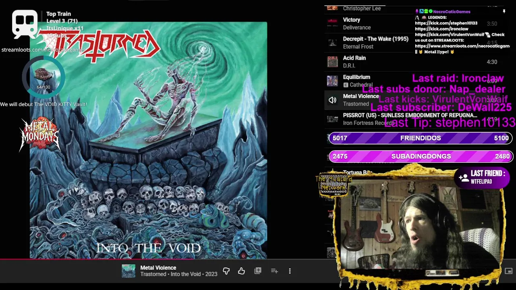
Task: Click Trastorned artist under Metal Violence in queue
Action: [356, 104]
